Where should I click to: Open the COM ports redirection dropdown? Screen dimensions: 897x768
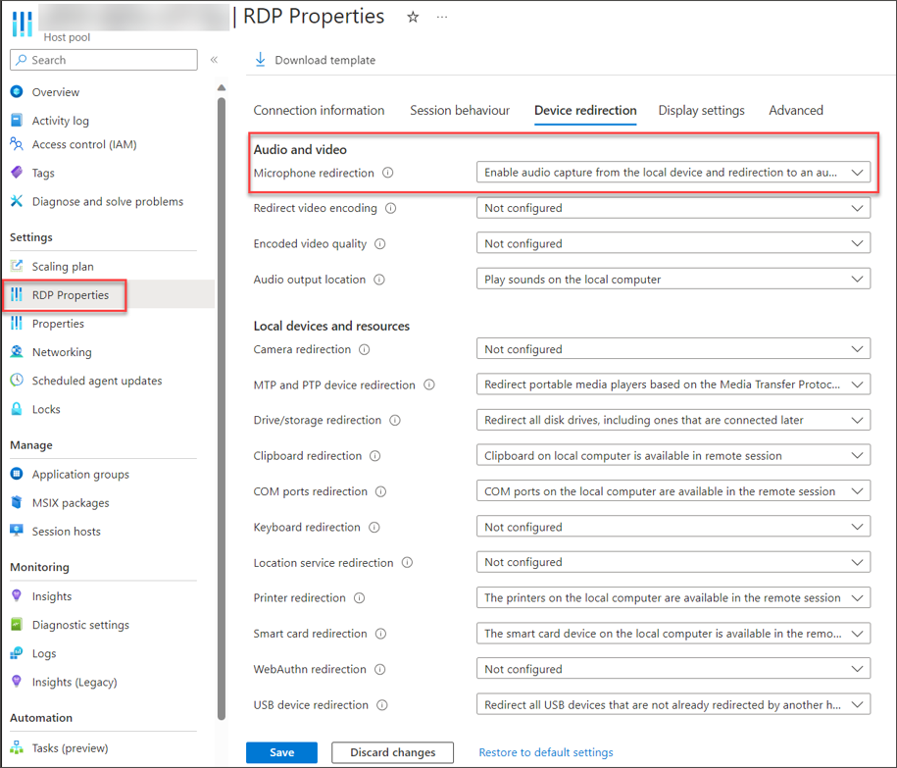coord(673,491)
